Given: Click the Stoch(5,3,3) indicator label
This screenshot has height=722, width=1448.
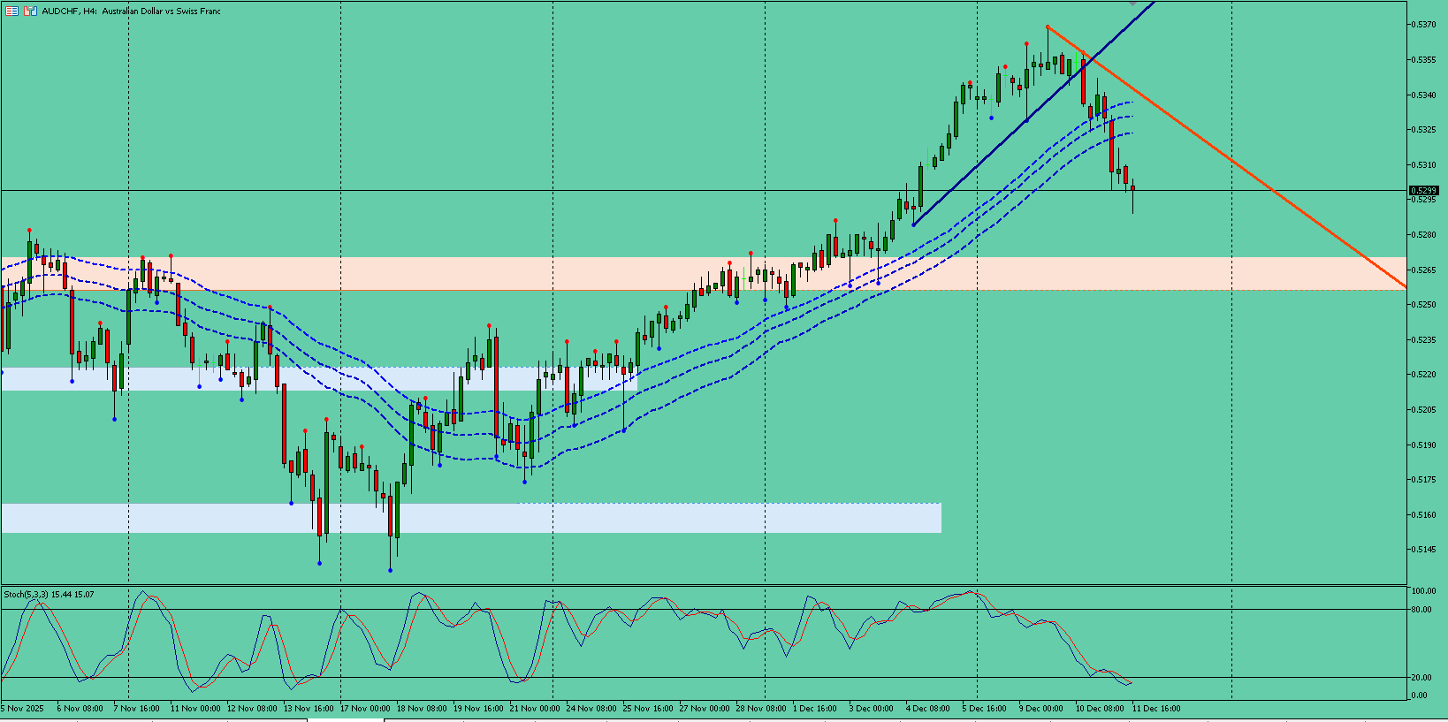Looking at the screenshot, I should [x=49, y=595].
